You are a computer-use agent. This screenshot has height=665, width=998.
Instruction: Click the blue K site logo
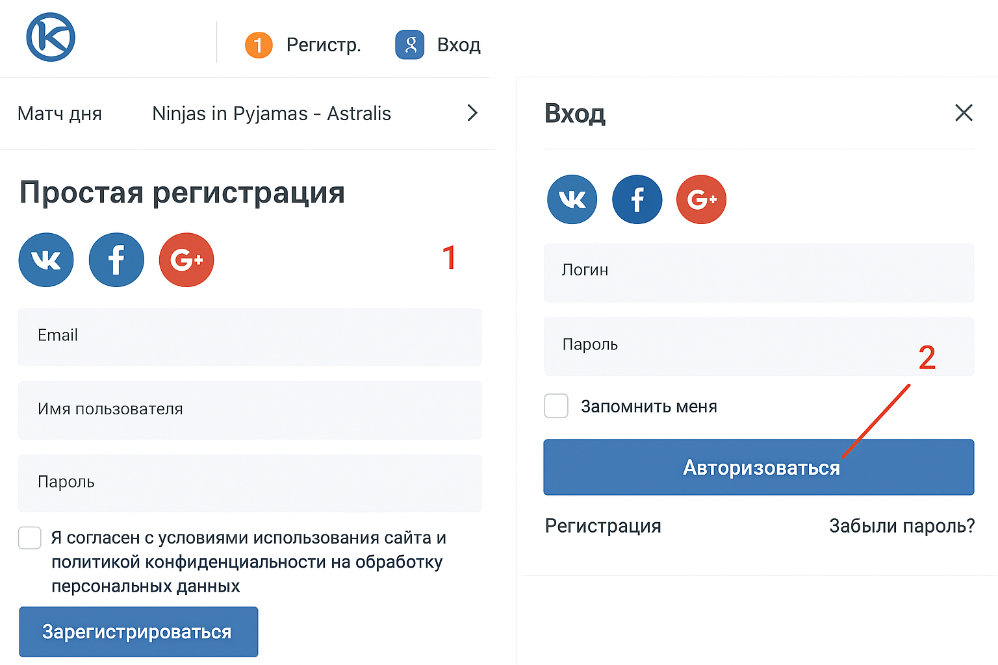coord(51,38)
